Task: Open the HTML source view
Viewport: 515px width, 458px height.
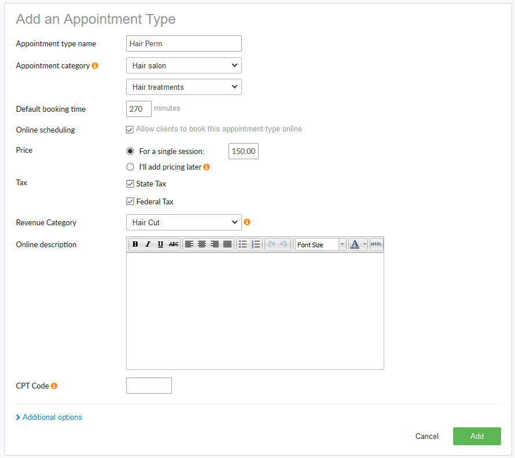Action: [376, 244]
